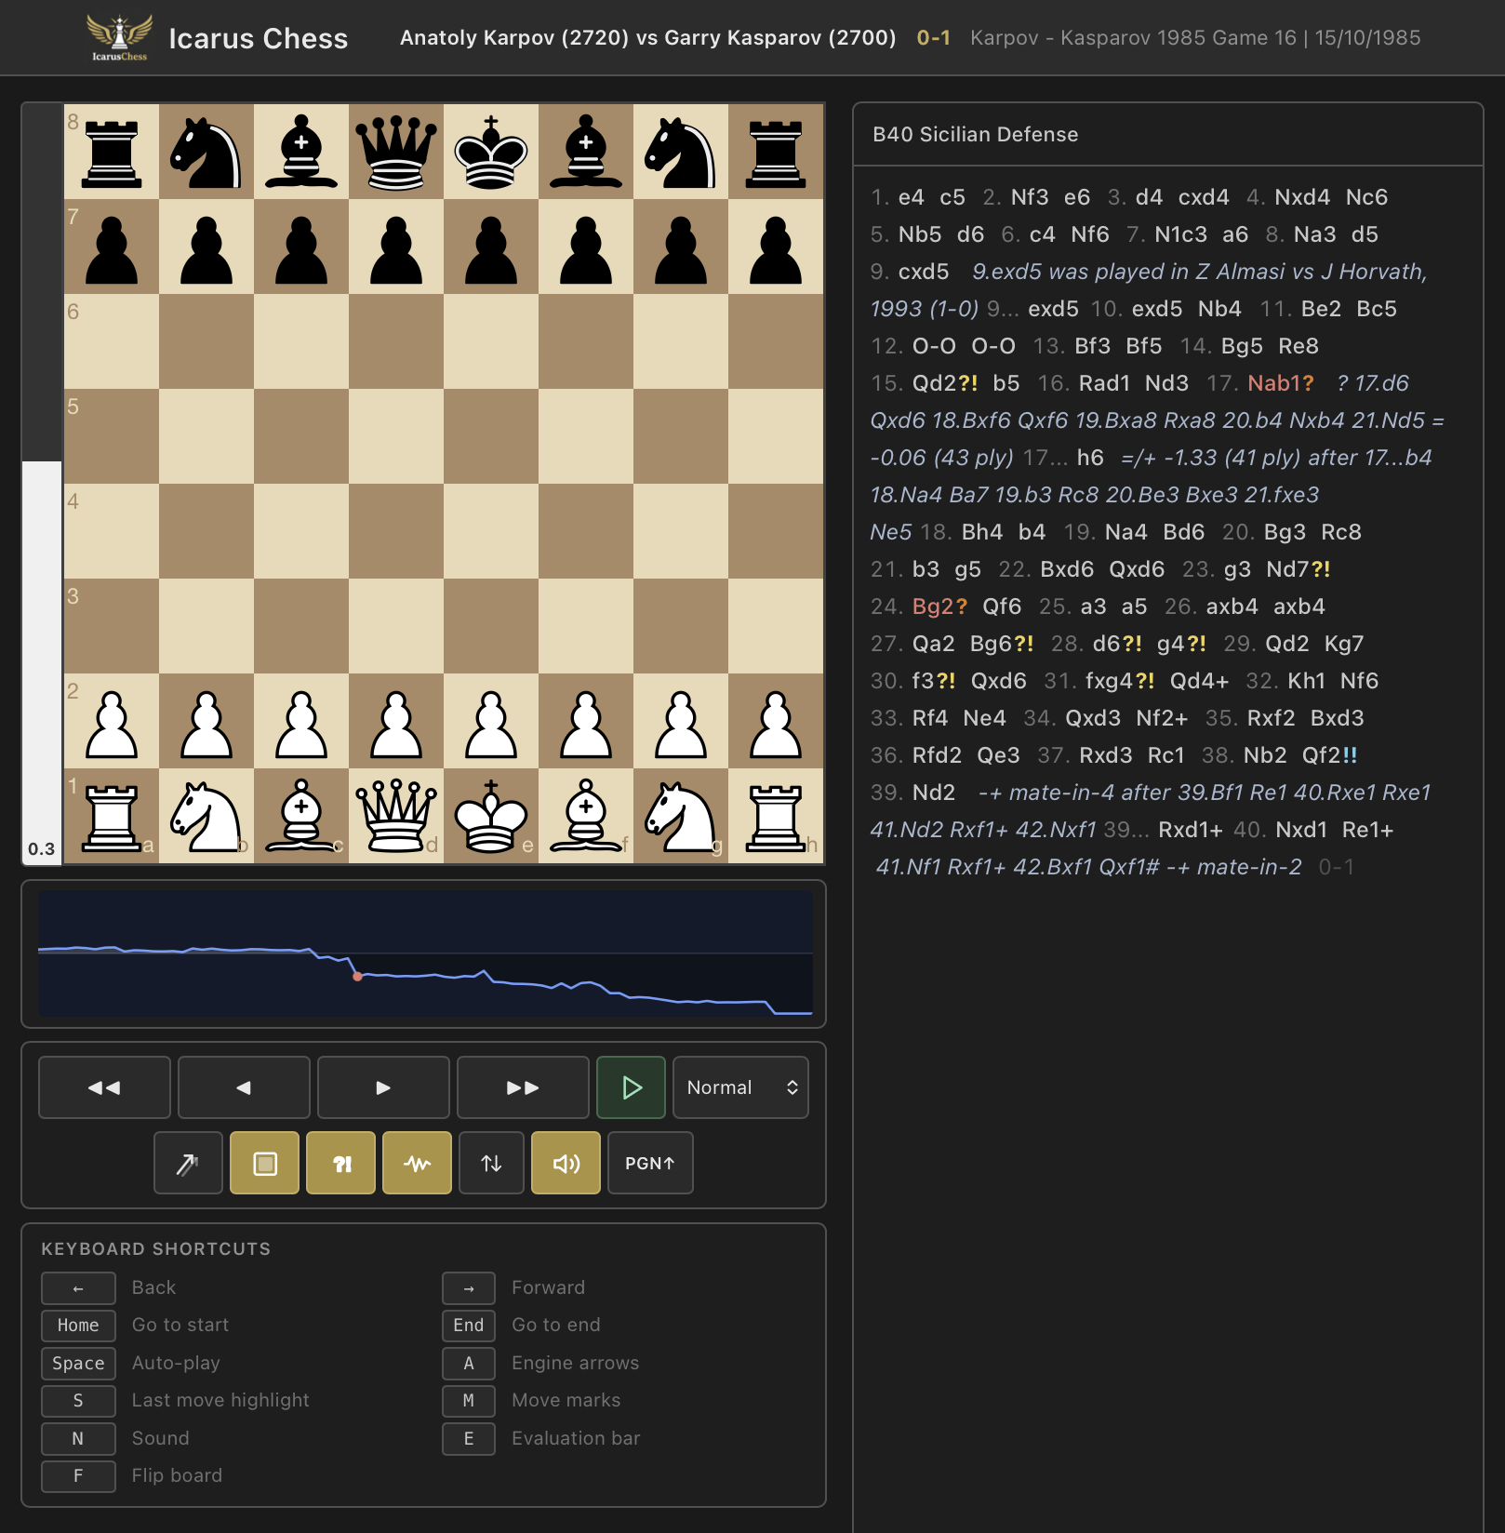Viewport: 1505px width, 1533px height.
Task: Flip the board orientation
Action: tap(491, 1163)
